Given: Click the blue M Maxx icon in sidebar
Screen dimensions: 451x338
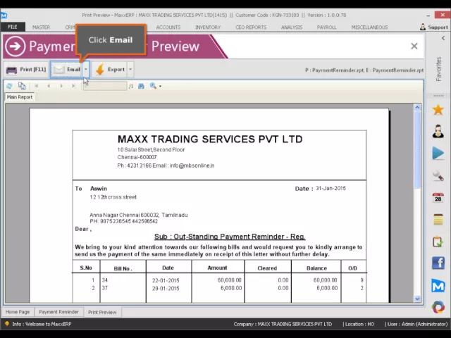Looking at the screenshot, I should click(x=438, y=286).
